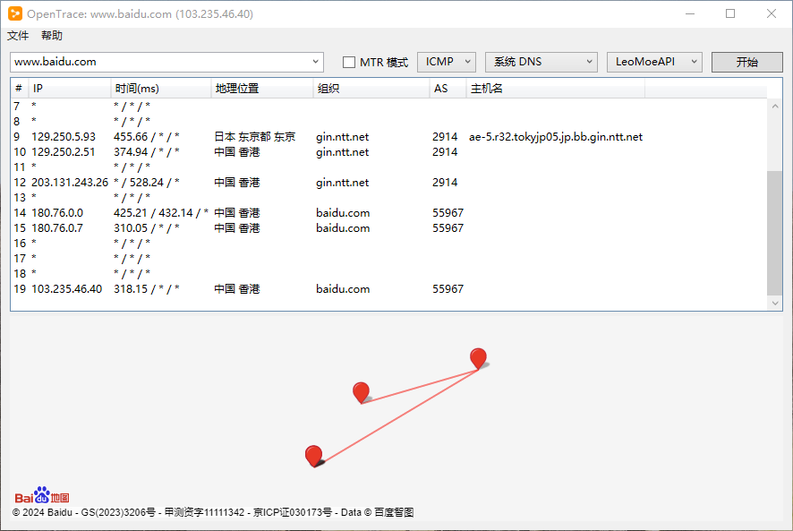793x531 pixels.
Task: Click the time value 374.94 / * / *
Action: coord(147,152)
